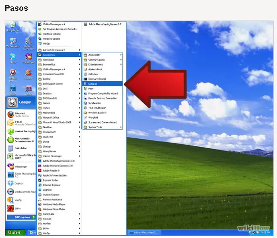The image size is (277, 238).
Task: Click the Start button on the taskbar
Action: click(x=15, y=232)
